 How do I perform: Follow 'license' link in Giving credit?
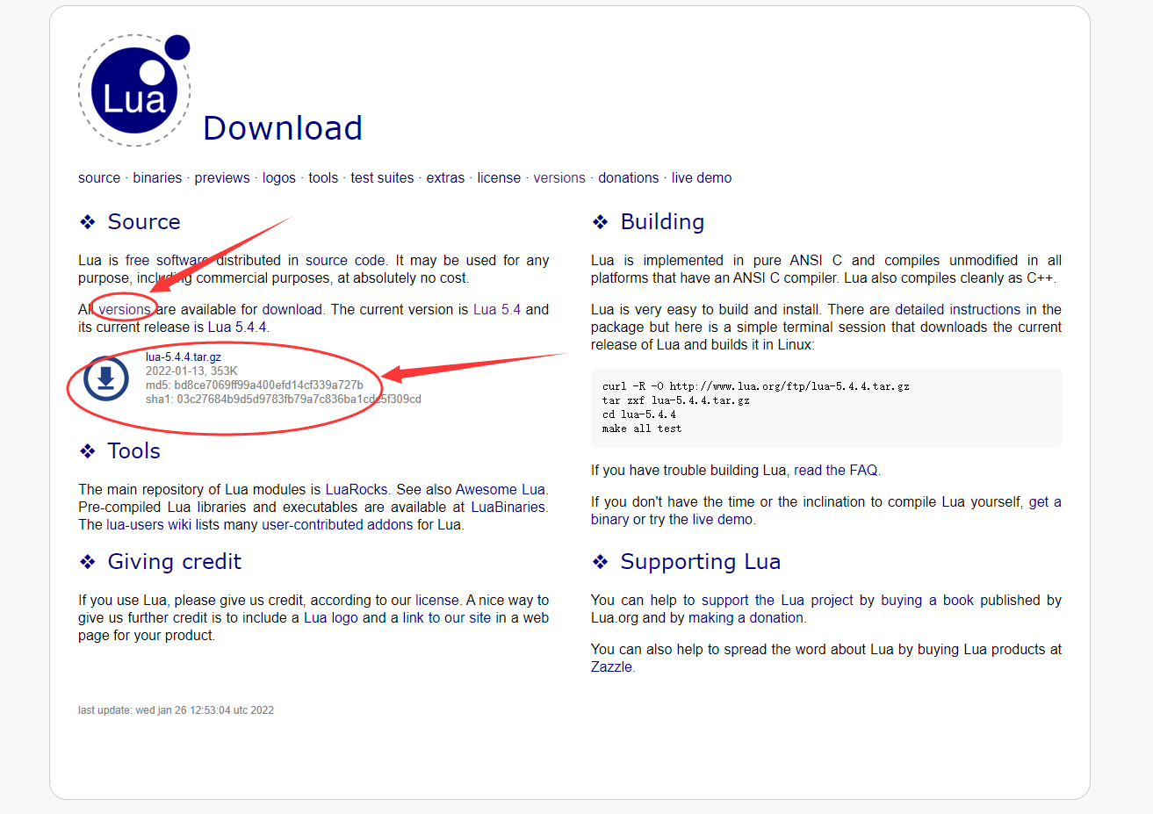tap(437, 600)
